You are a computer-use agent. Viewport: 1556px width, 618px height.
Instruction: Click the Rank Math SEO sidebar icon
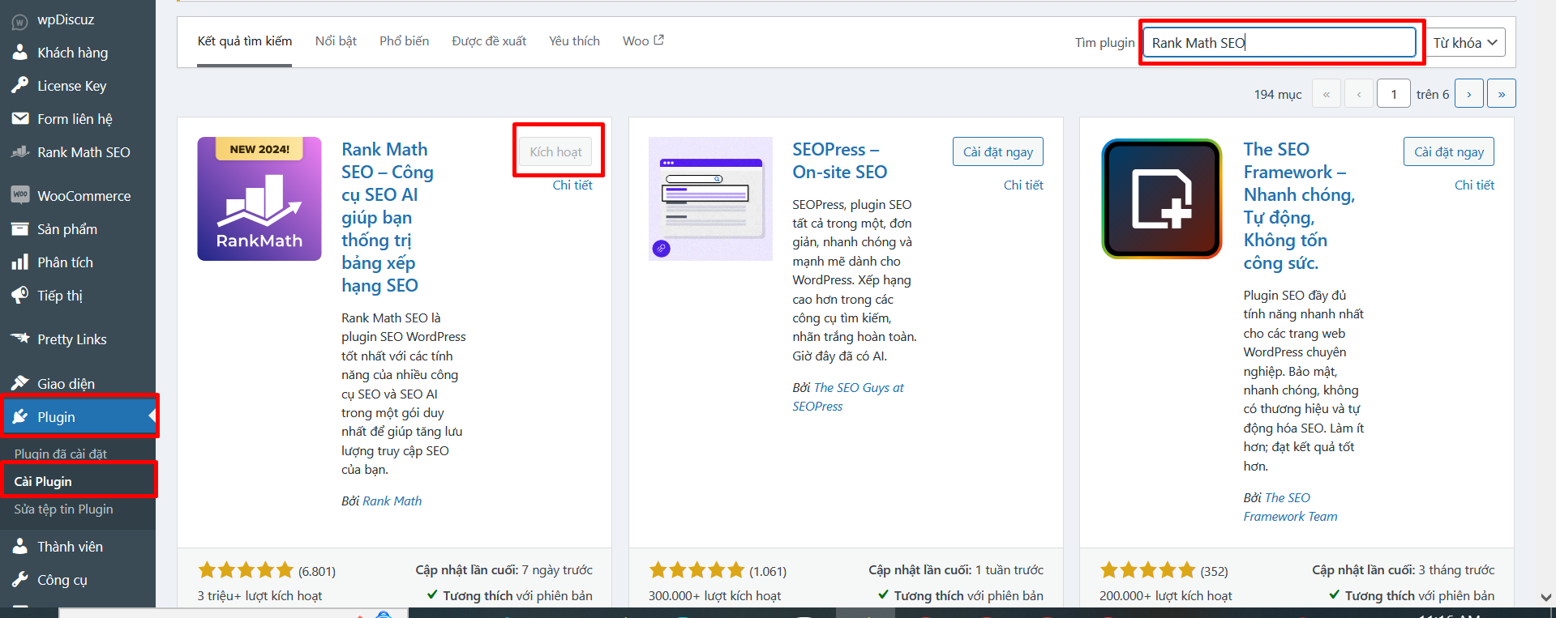20,152
